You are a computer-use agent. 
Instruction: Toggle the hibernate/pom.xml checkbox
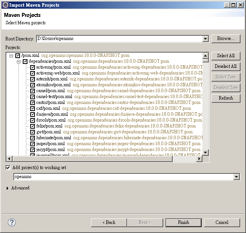(33, 138)
